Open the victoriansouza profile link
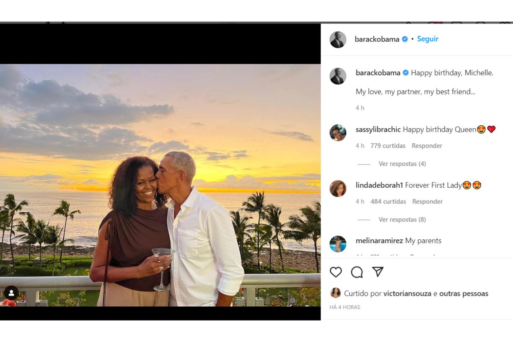The height and width of the screenshot is (342, 513). [407, 294]
